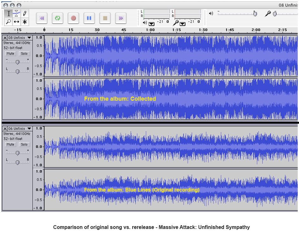Solo the 08 Unfinis track
The image size is (299, 241).
[x=24, y=54]
